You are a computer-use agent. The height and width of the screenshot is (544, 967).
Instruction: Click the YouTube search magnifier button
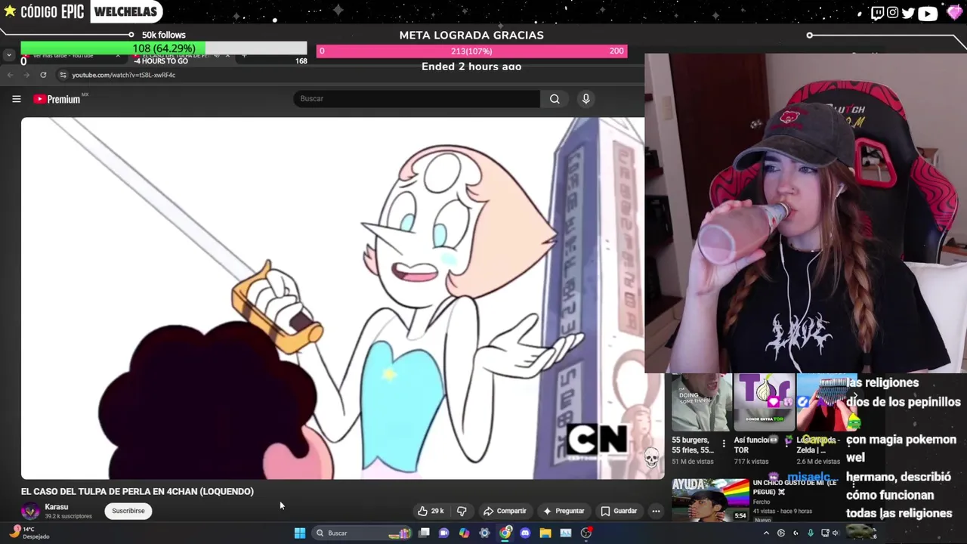click(555, 99)
